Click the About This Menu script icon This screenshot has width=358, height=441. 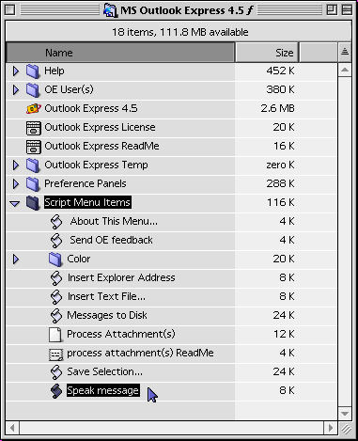pyautogui.click(x=56, y=222)
